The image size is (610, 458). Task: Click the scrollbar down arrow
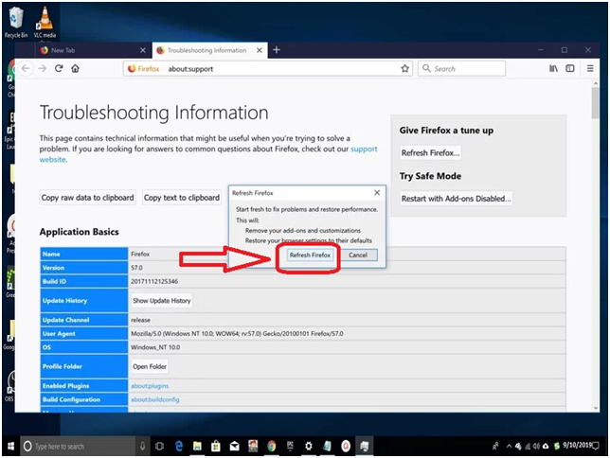click(595, 408)
